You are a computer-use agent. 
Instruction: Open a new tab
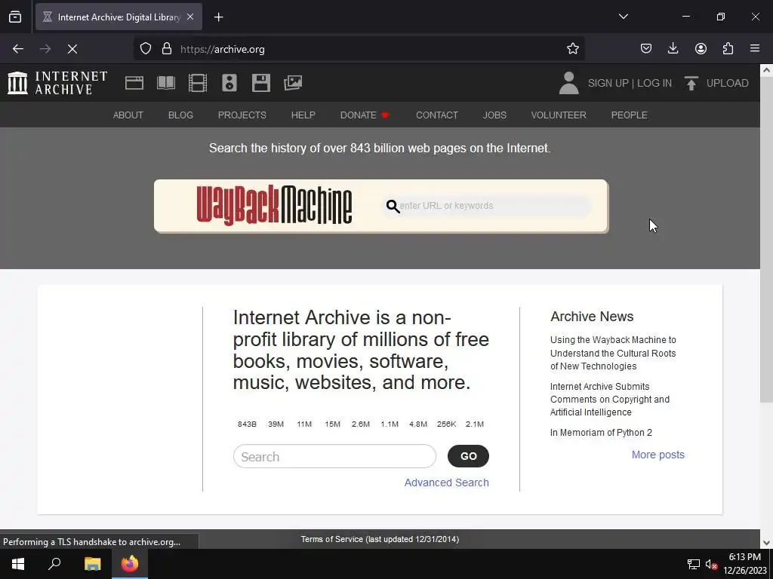pyautogui.click(x=218, y=17)
